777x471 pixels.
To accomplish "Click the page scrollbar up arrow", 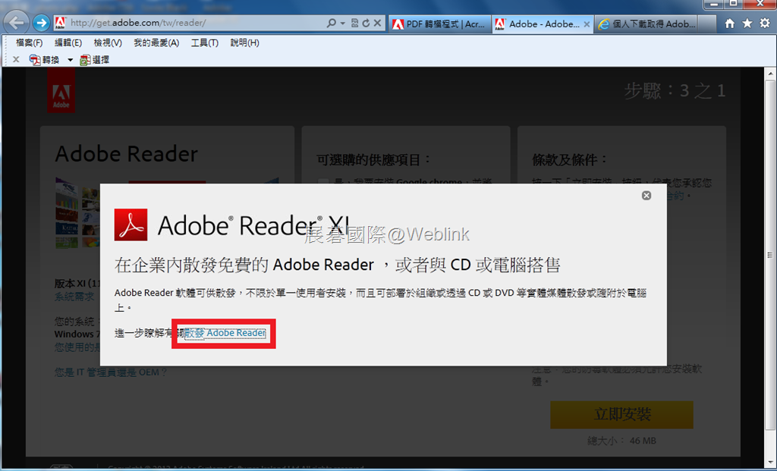I will point(770,74).
